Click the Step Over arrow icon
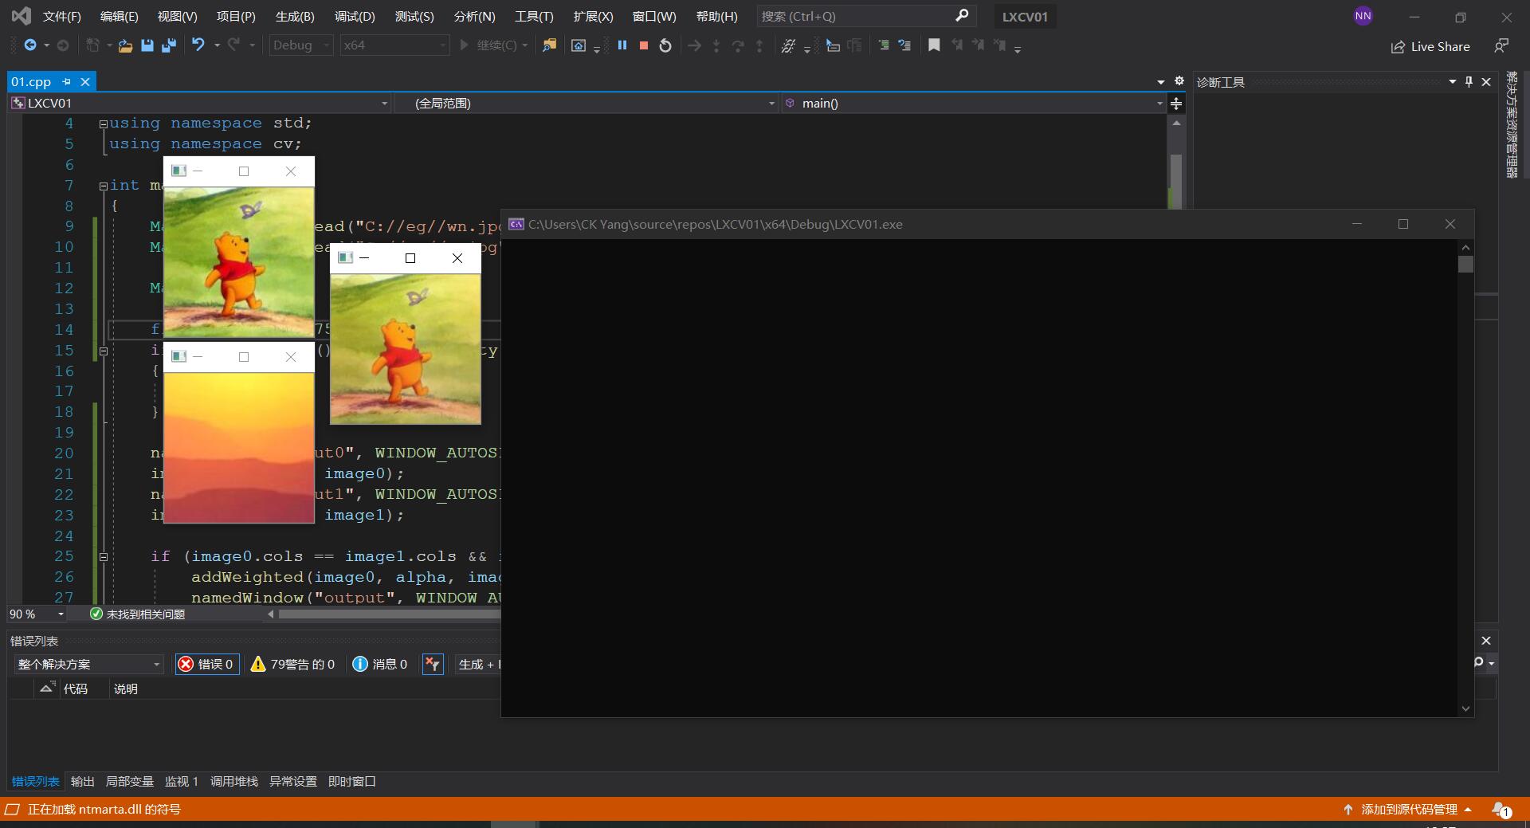Image resolution: width=1530 pixels, height=828 pixels. pos(738,45)
